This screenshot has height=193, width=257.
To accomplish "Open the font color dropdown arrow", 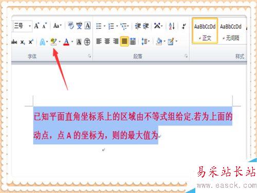I will (72, 42).
